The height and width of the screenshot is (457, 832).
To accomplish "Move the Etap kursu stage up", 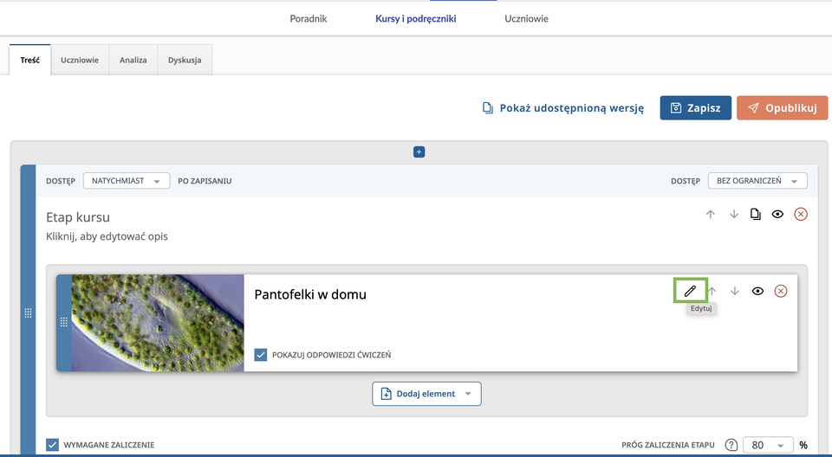I will coord(711,215).
